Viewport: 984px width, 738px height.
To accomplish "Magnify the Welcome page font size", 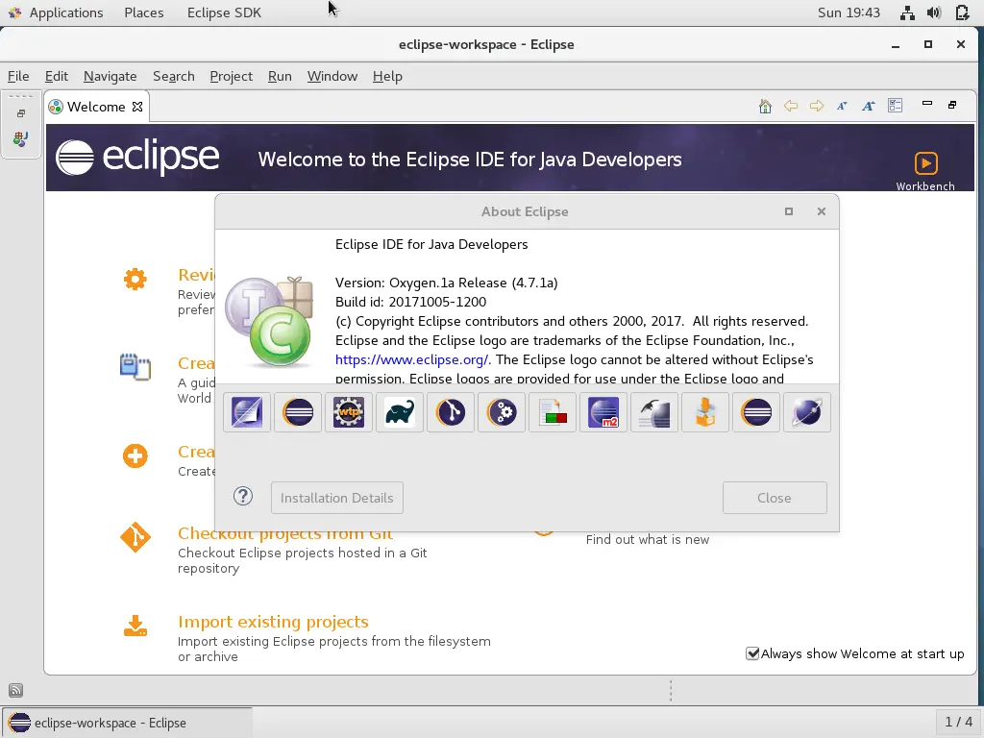I will [x=869, y=107].
